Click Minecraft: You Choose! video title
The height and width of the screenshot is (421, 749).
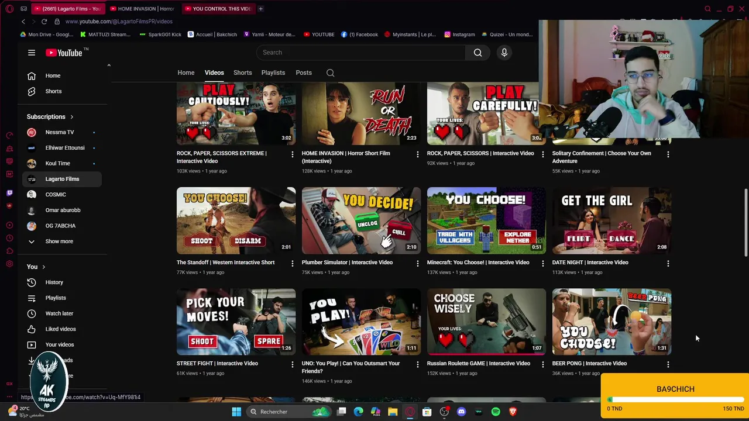(478, 263)
